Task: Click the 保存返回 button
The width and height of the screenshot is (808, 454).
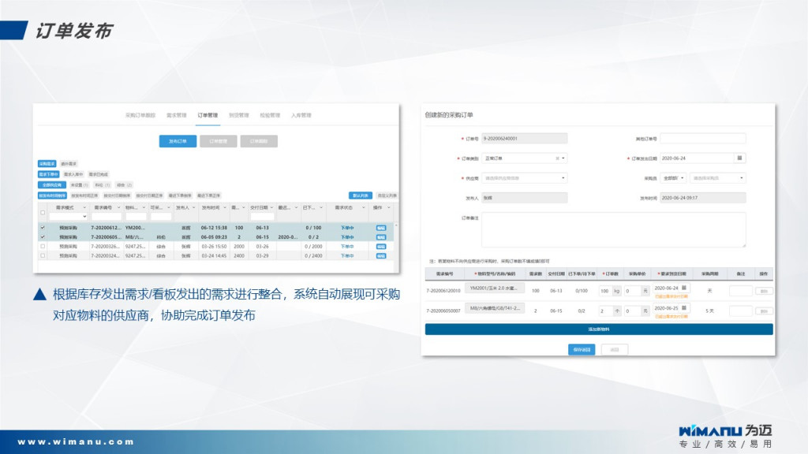Action: click(582, 349)
